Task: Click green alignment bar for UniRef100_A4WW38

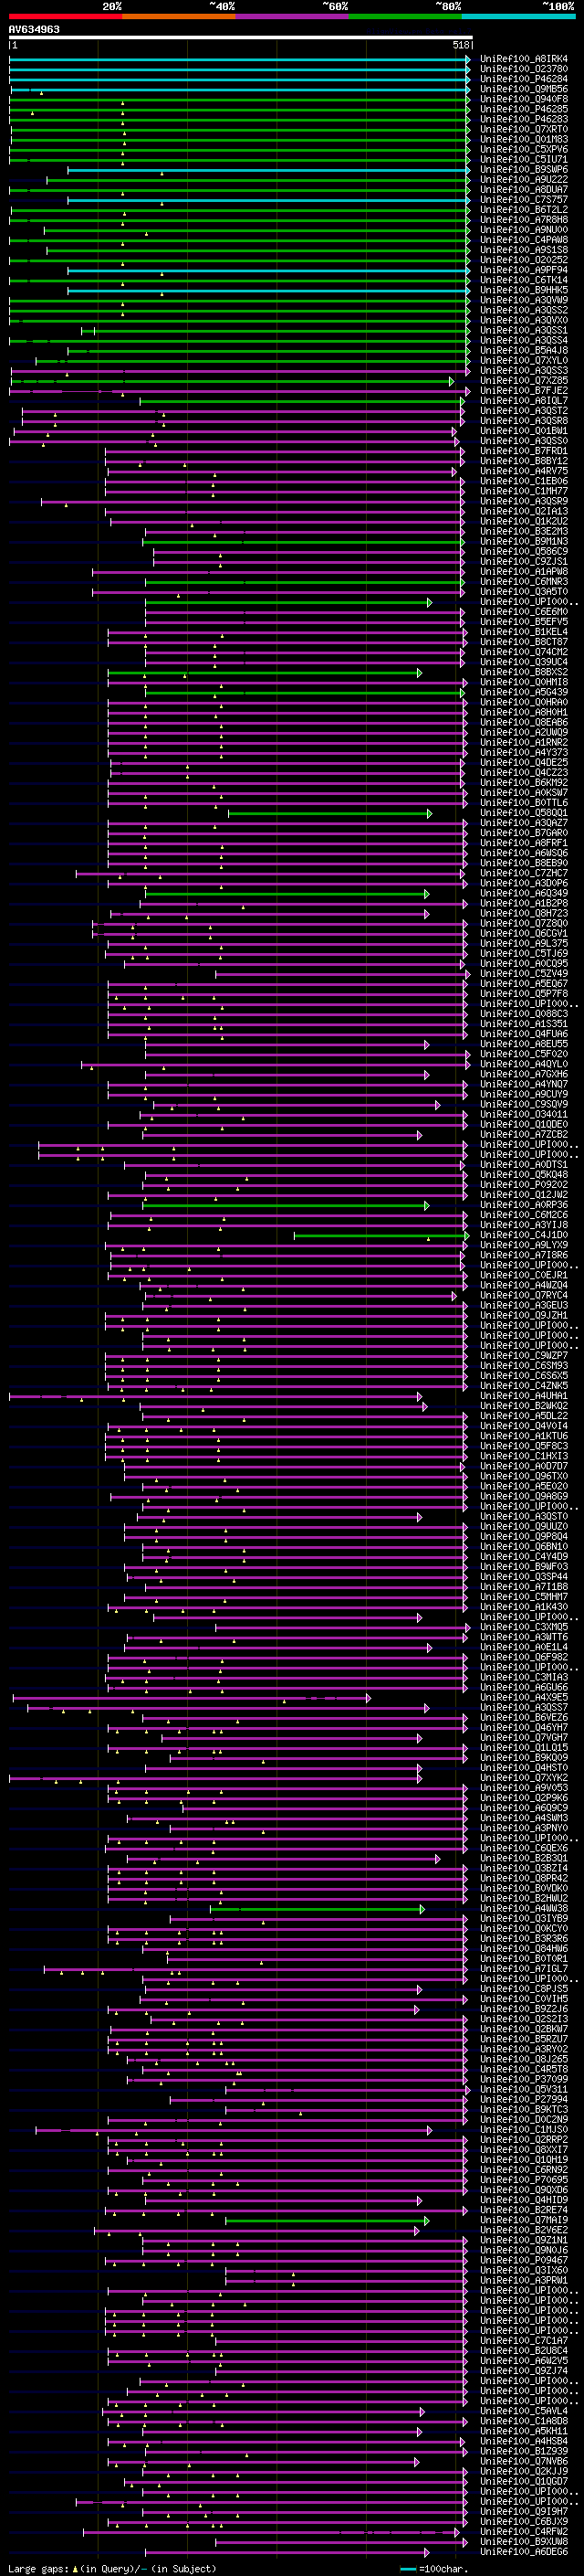Action: [316, 1909]
